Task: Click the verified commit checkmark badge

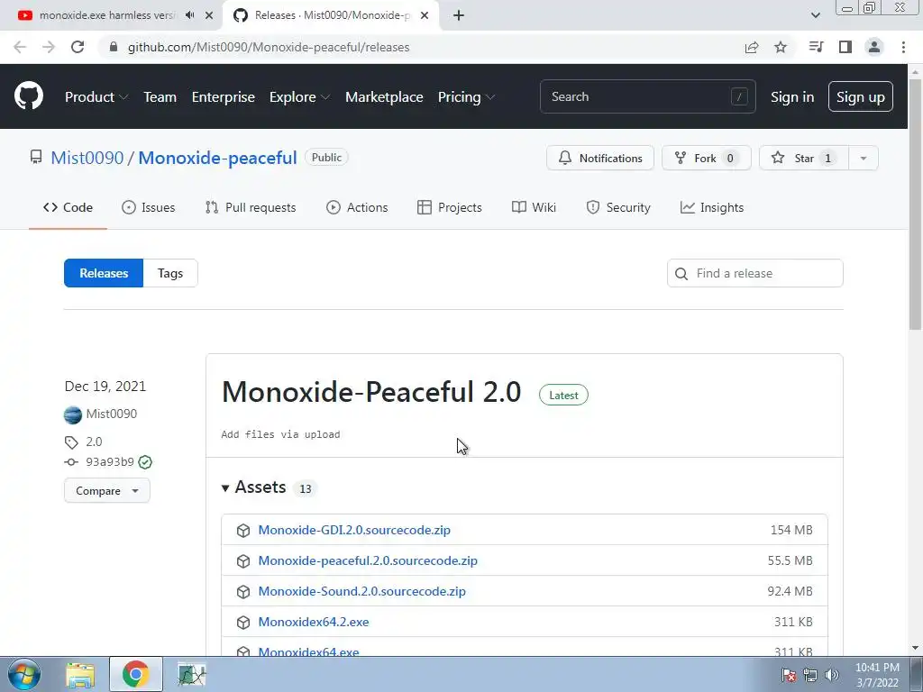Action: (145, 462)
